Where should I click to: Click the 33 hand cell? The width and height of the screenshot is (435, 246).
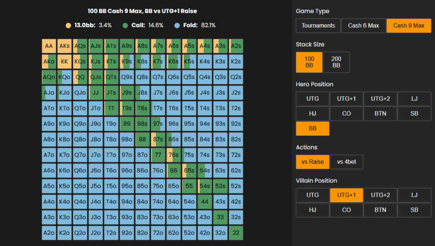pyautogui.click(x=220, y=217)
